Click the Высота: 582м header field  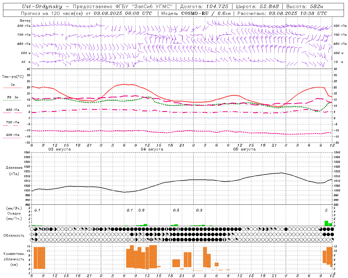(x=305, y=7)
